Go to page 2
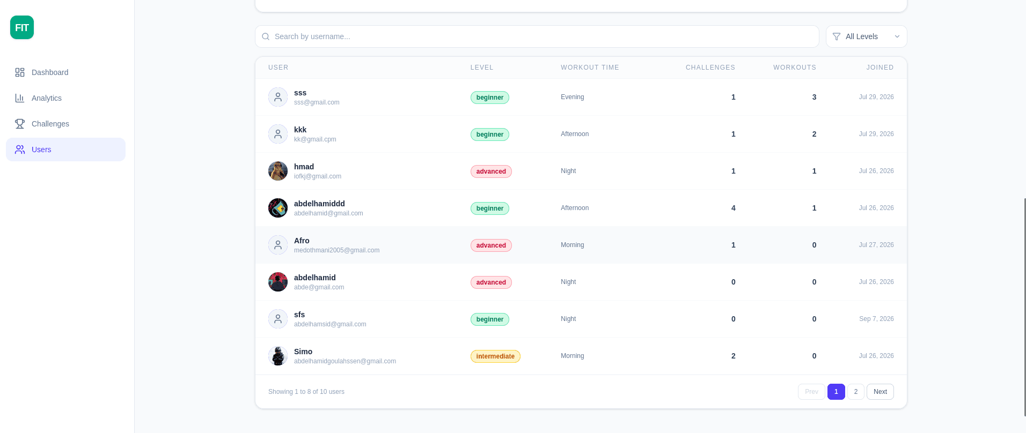The height and width of the screenshot is (433, 1026). pos(856,392)
